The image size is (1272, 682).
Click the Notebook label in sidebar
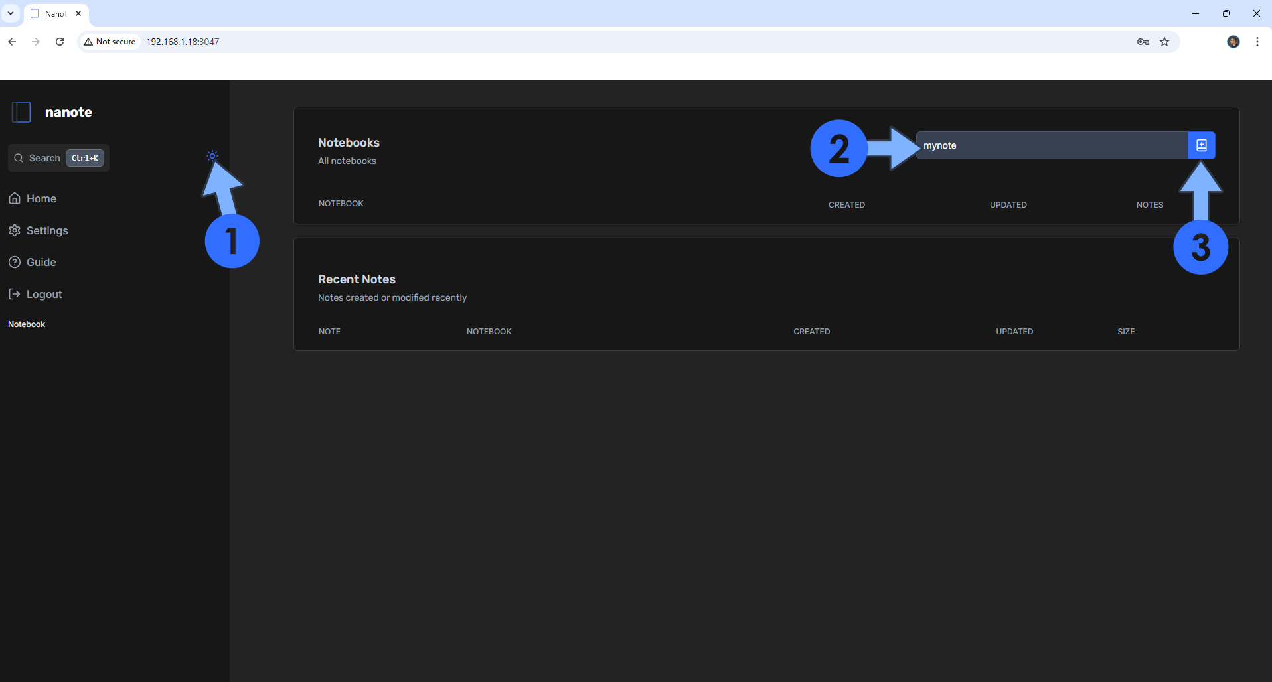[27, 324]
